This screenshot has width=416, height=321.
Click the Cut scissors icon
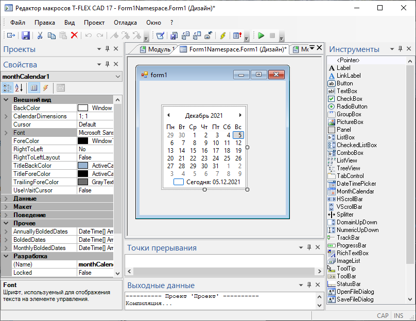(x=40, y=35)
